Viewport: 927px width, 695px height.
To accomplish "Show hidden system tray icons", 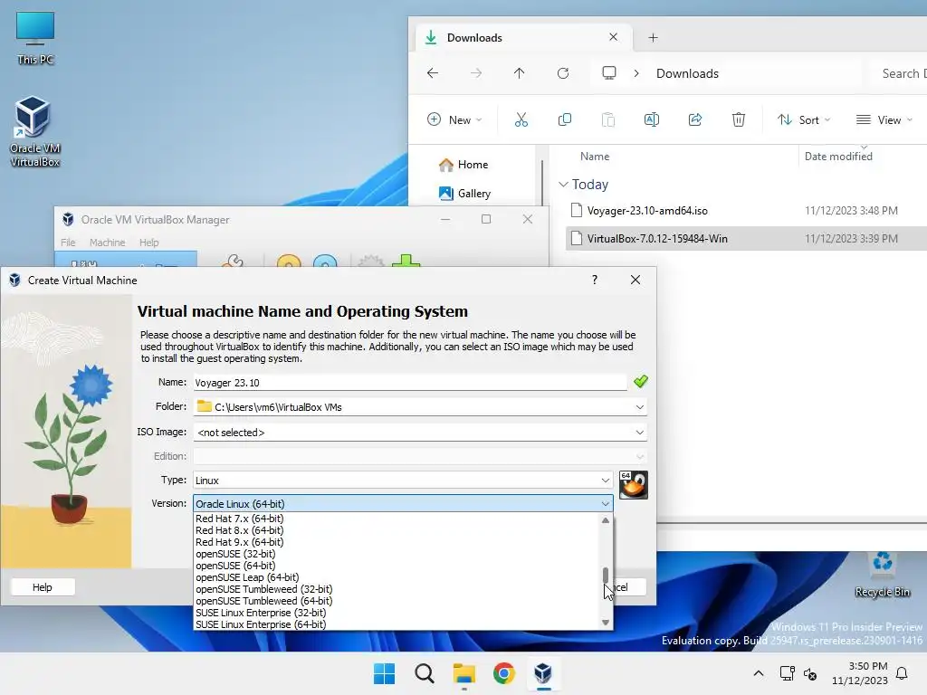I will [759, 673].
